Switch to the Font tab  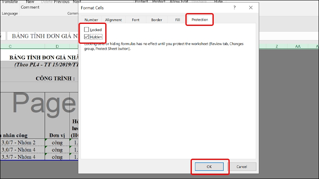pyautogui.click(x=136, y=19)
